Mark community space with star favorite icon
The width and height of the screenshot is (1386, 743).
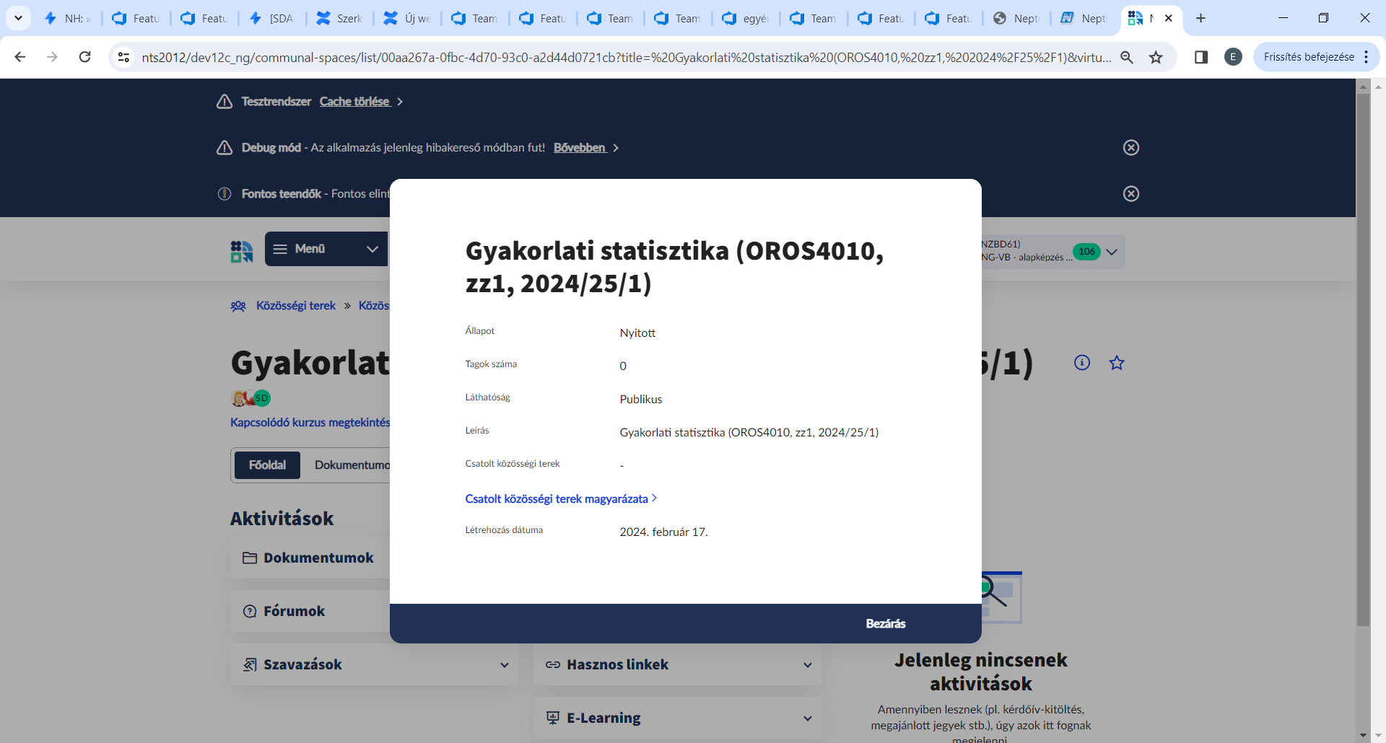click(1117, 363)
